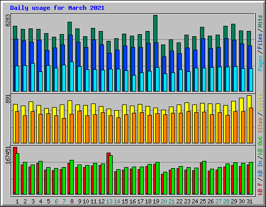The image size is (266, 207).
Task: Select the cyan pages bar for day 8
Action: pyautogui.click(x=72, y=77)
